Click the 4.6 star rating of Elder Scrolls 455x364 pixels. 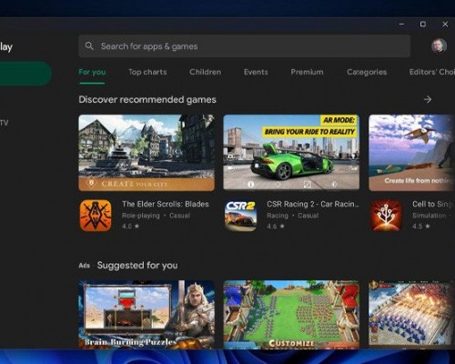(131, 227)
